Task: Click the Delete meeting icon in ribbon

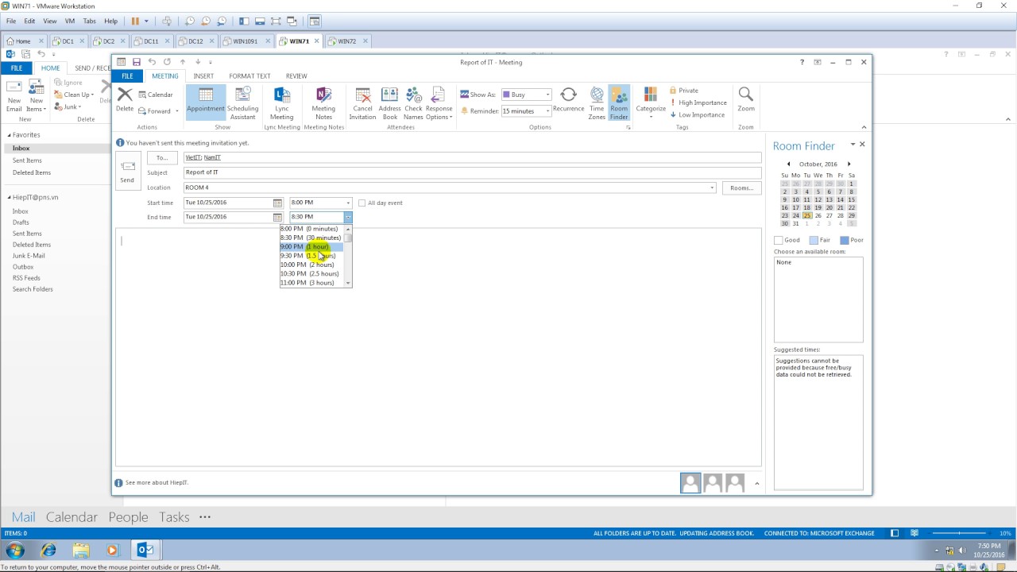Action: pyautogui.click(x=125, y=96)
